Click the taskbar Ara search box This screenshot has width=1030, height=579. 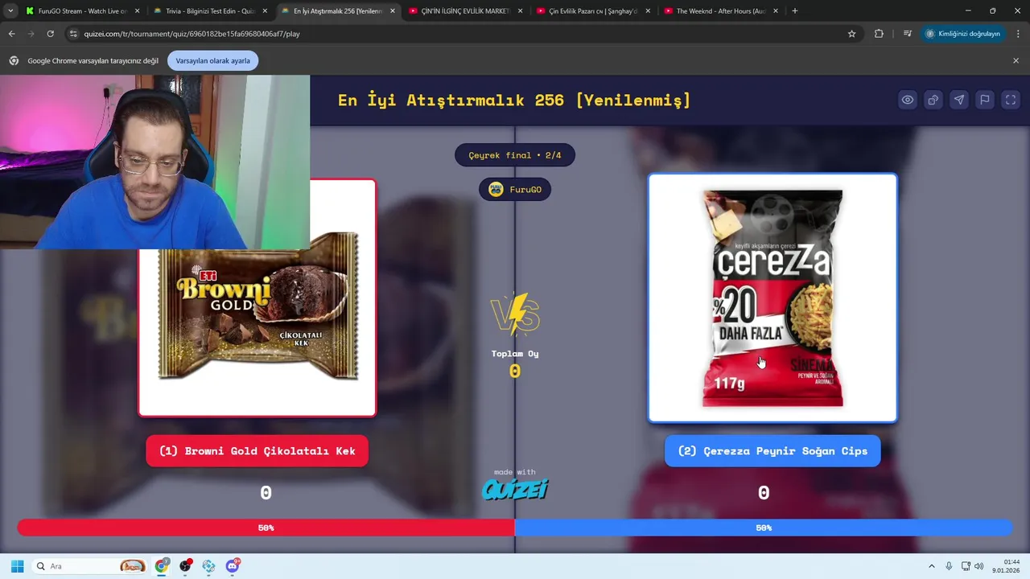coord(90,566)
